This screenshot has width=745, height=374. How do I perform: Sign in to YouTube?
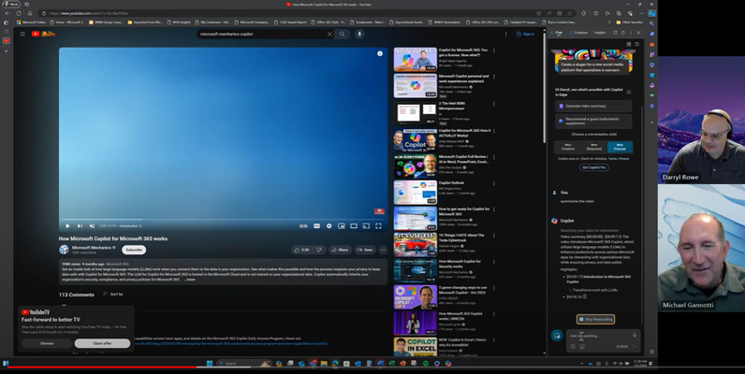click(525, 35)
